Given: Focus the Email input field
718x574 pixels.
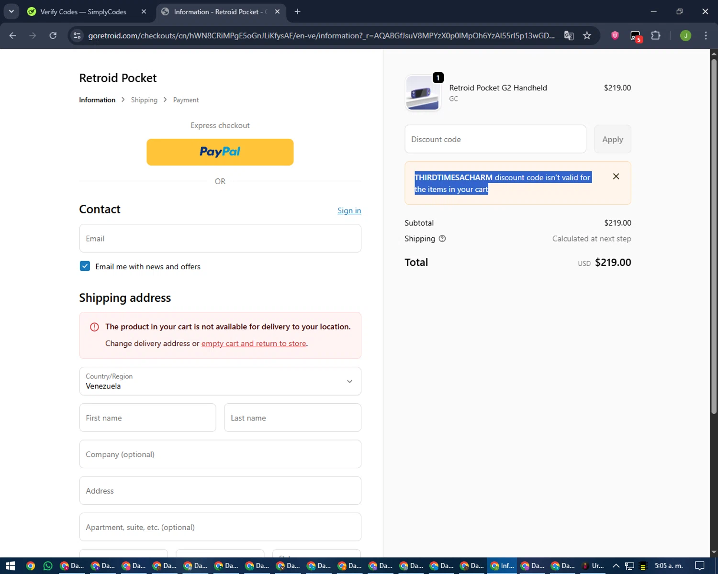Looking at the screenshot, I should click(220, 238).
